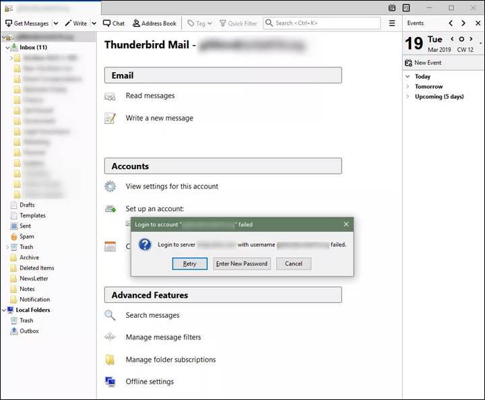485x400 pixels.
Task: Expand the Upcoming (5 days) section
Action: pos(408,96)
